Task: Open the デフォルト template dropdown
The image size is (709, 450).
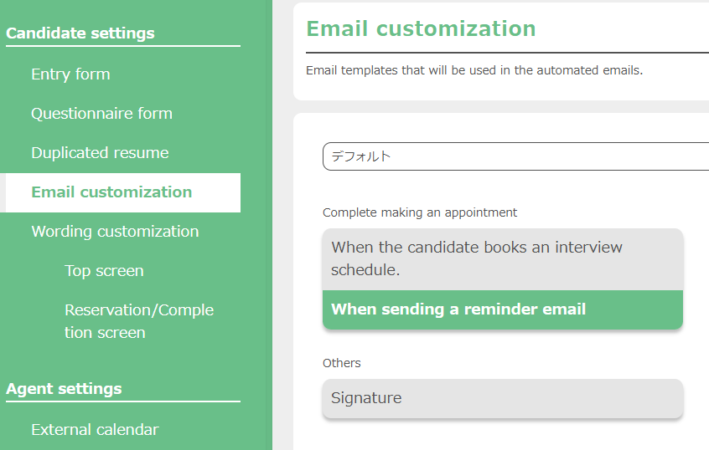Action: click(515, 156)
